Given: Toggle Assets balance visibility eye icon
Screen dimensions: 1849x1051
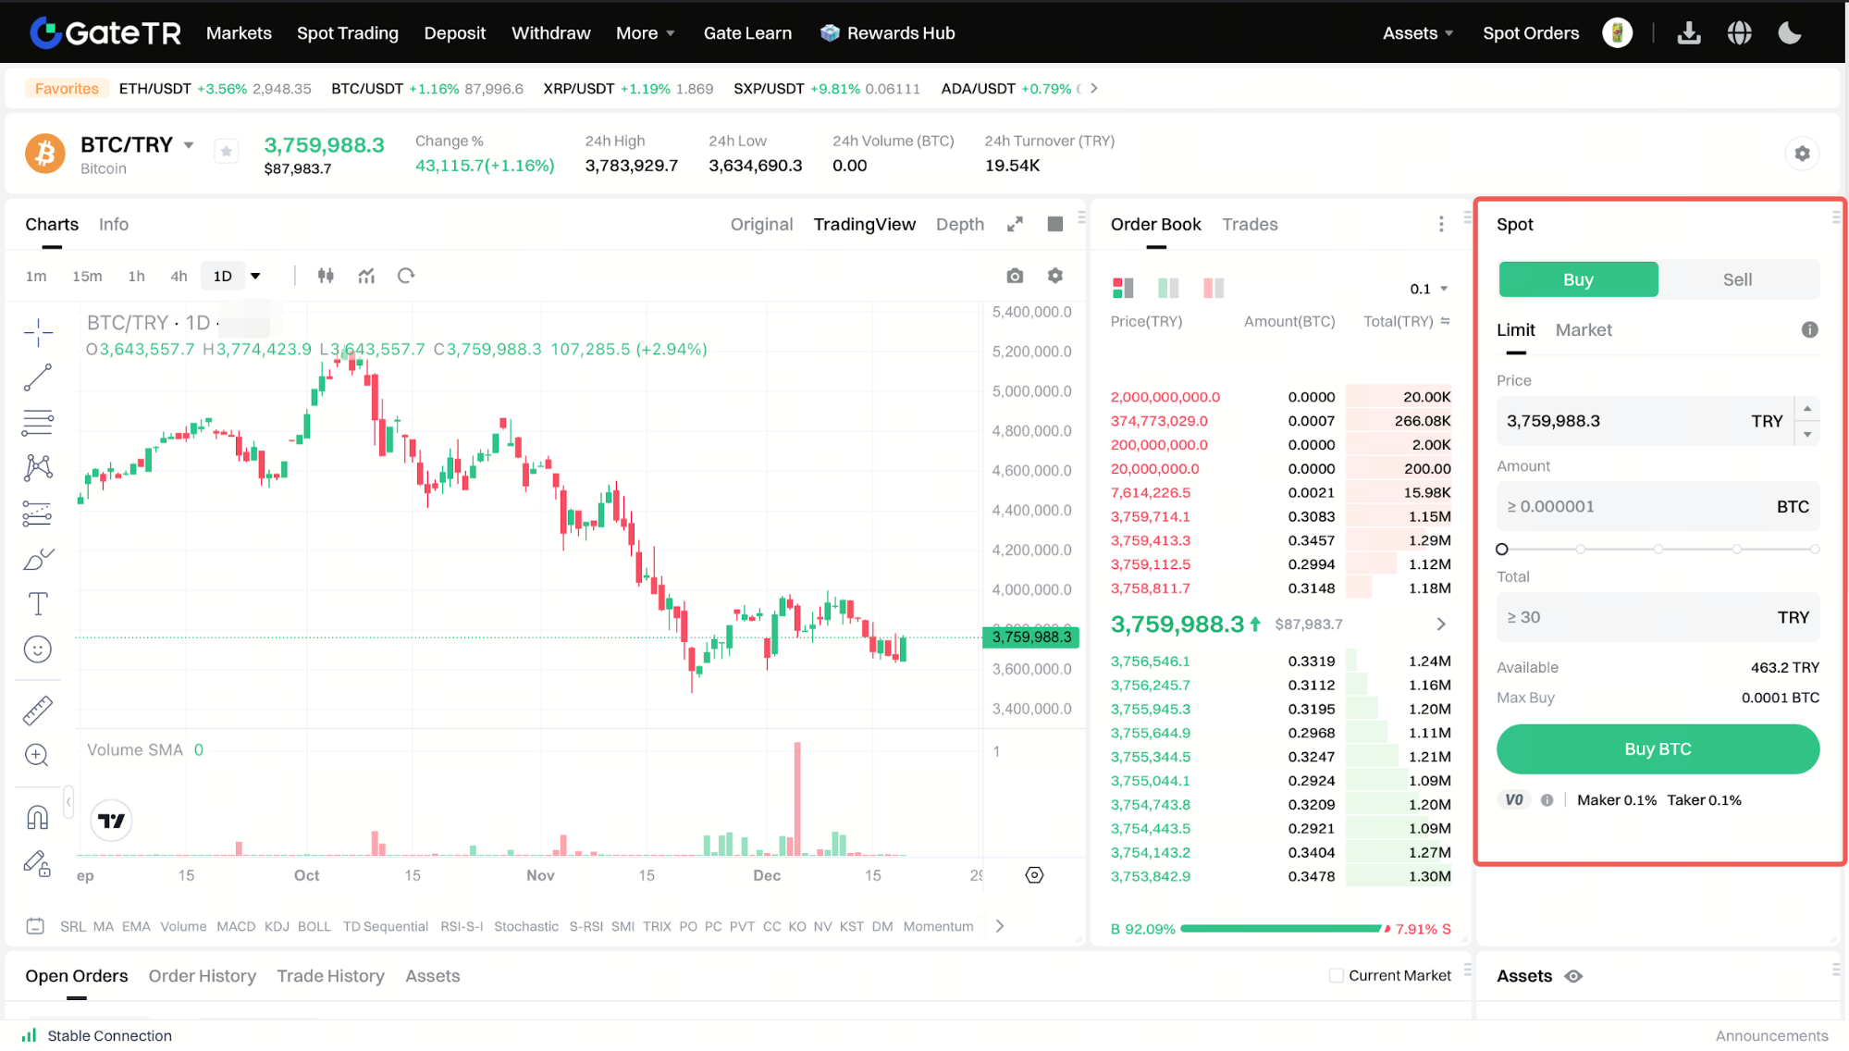Looking at the screenshot, I should click(x=1573, y=976).
